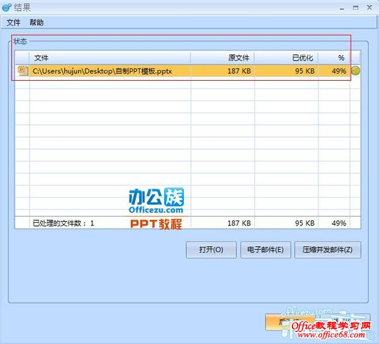Click the summary row 187 KB total

click(239, 223)
